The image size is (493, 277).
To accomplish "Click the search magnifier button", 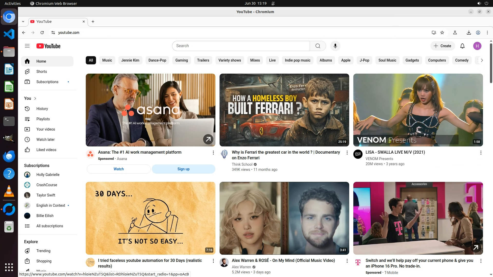I will pyautogui.click(x=318, y=46).
